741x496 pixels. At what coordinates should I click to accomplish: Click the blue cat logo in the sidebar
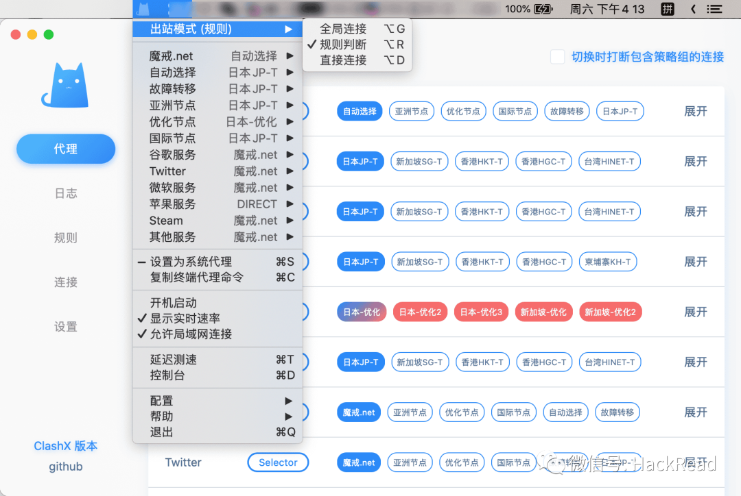point(66,85)
